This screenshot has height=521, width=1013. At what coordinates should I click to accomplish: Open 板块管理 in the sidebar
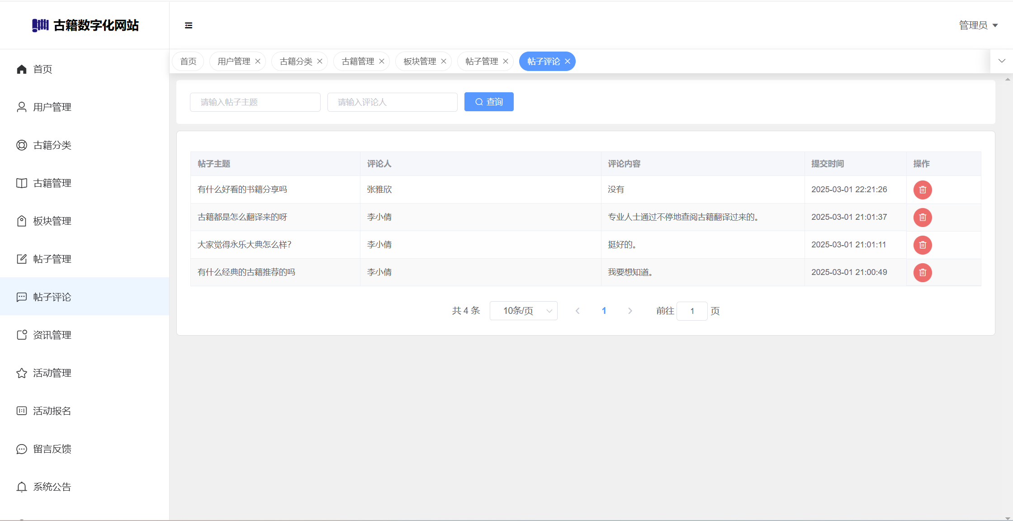(x=52, y=221)
